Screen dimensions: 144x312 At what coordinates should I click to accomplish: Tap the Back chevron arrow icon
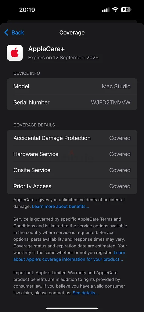pos(6,32)
